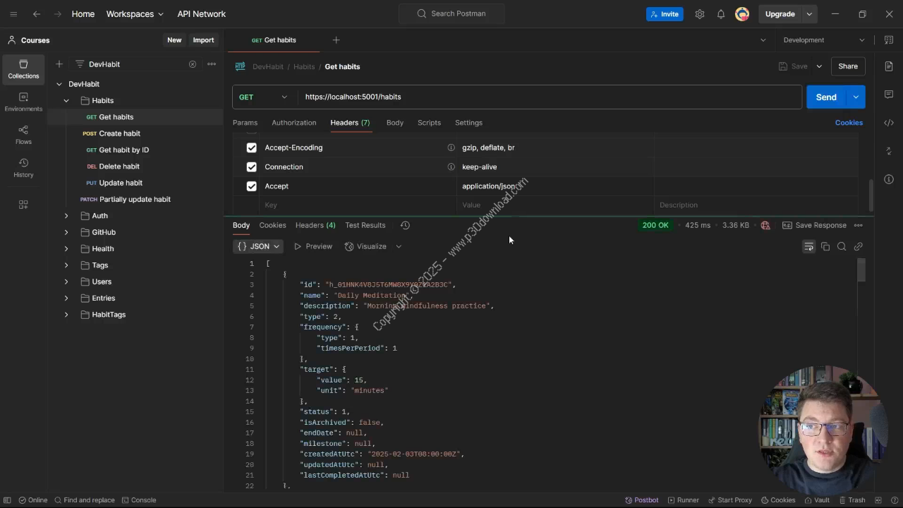Open the comments icon in right sidebar

pos(889,95)
